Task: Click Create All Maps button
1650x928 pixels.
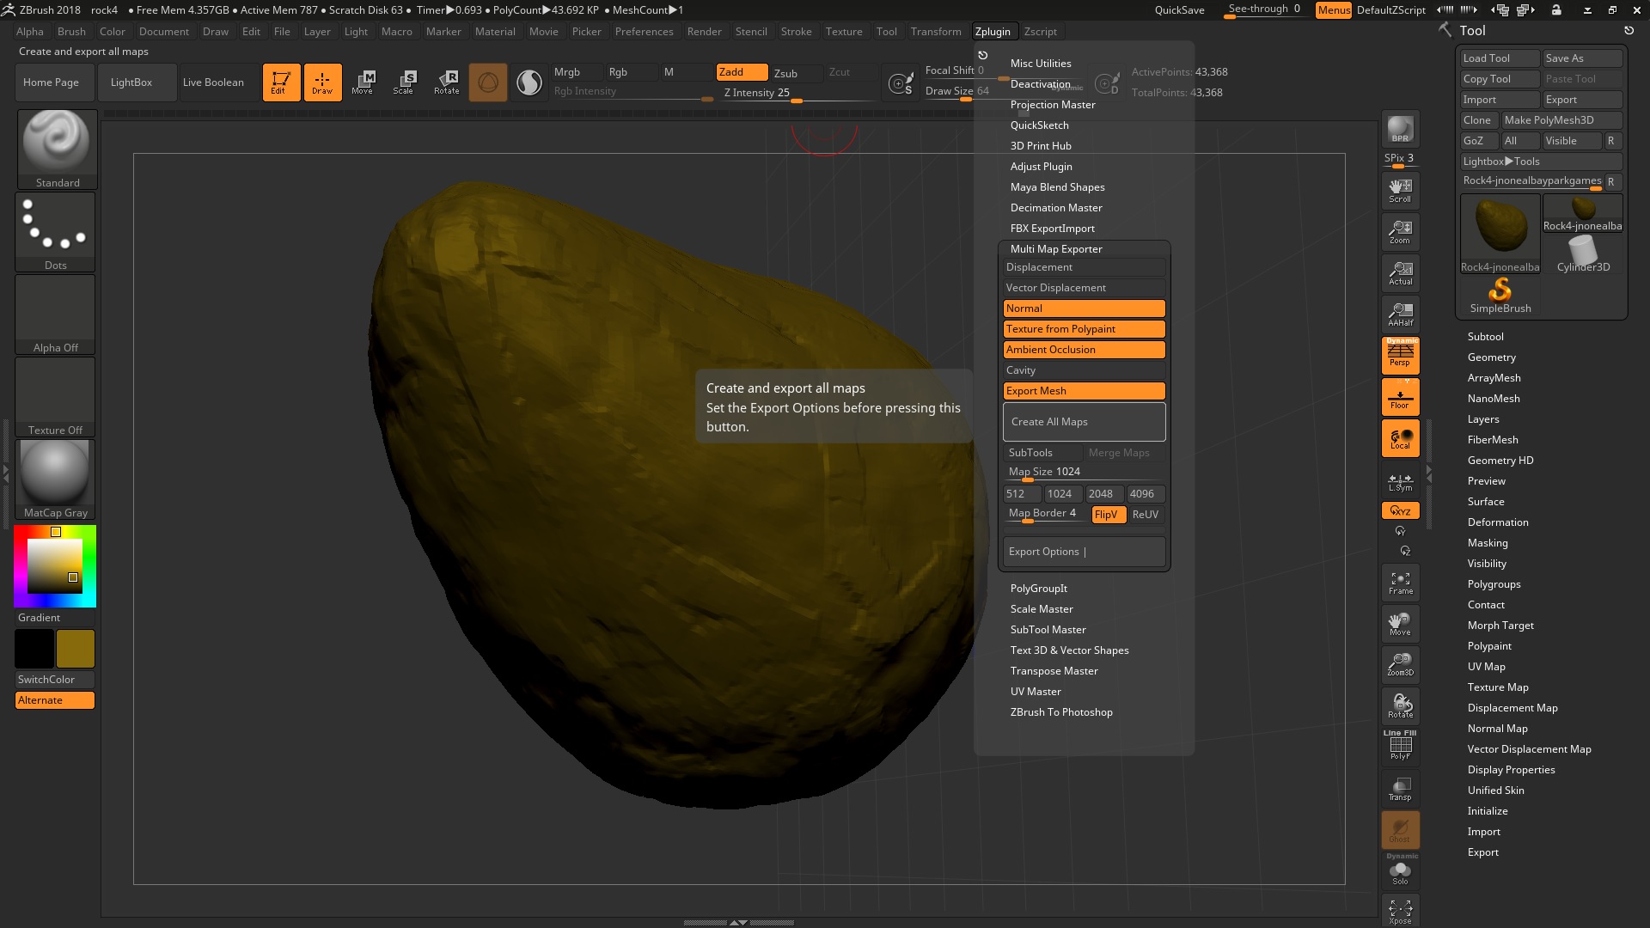Action: (1084, 422)
